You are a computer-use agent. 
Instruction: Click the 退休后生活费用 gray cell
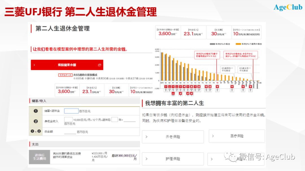click(x=39, y=157)
